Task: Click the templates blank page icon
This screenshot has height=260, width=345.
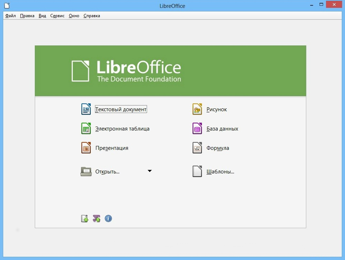Action: point(197,171)
